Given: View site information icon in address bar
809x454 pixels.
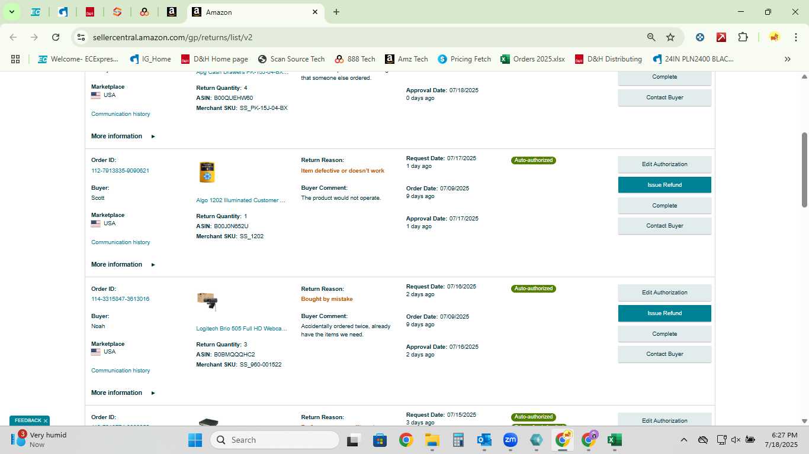Looking at the screenshot, I should click(x=82, y=37).
